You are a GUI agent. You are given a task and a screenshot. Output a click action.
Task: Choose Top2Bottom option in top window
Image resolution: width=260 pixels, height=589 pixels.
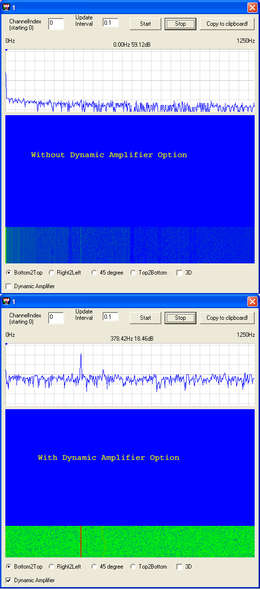pyautogui.click(x=133, y=273)
